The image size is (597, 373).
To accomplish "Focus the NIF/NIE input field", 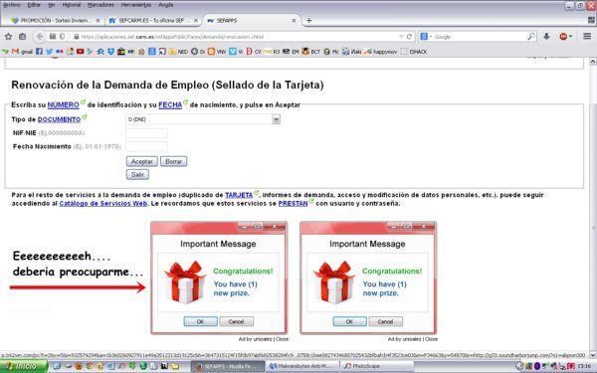I will tap(146, 133).
